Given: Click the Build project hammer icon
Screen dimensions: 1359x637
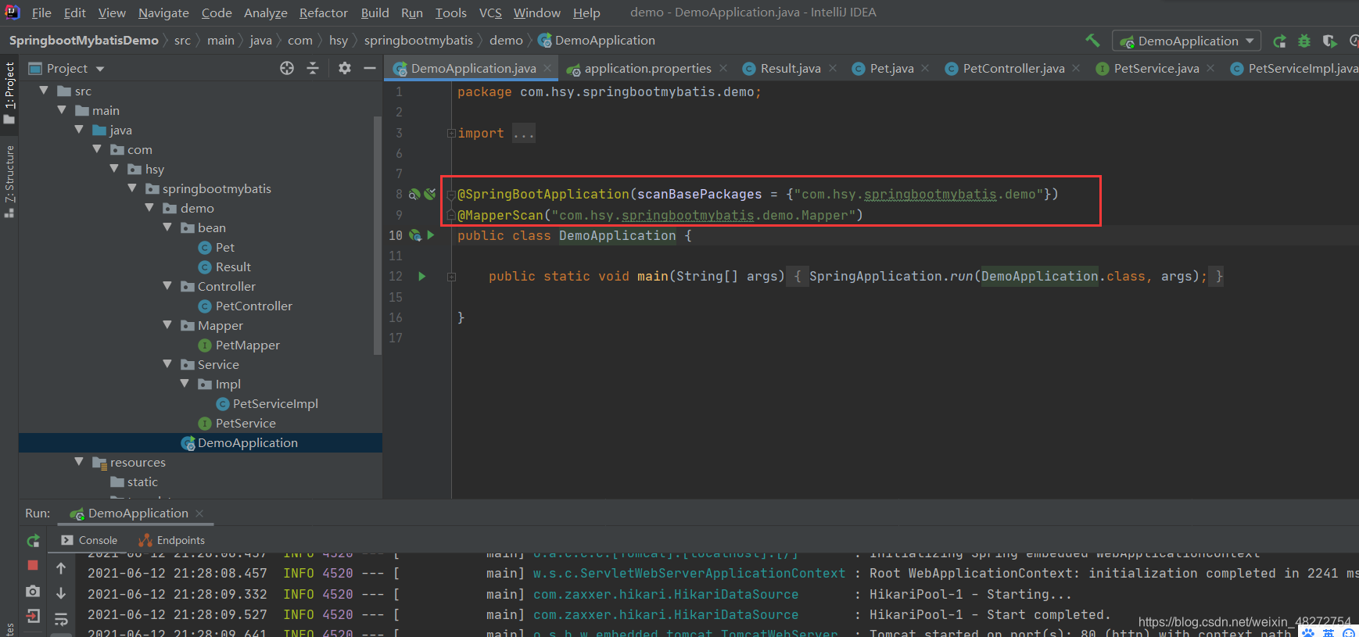Looking at the screenshot, I should tap(1092, 41).
